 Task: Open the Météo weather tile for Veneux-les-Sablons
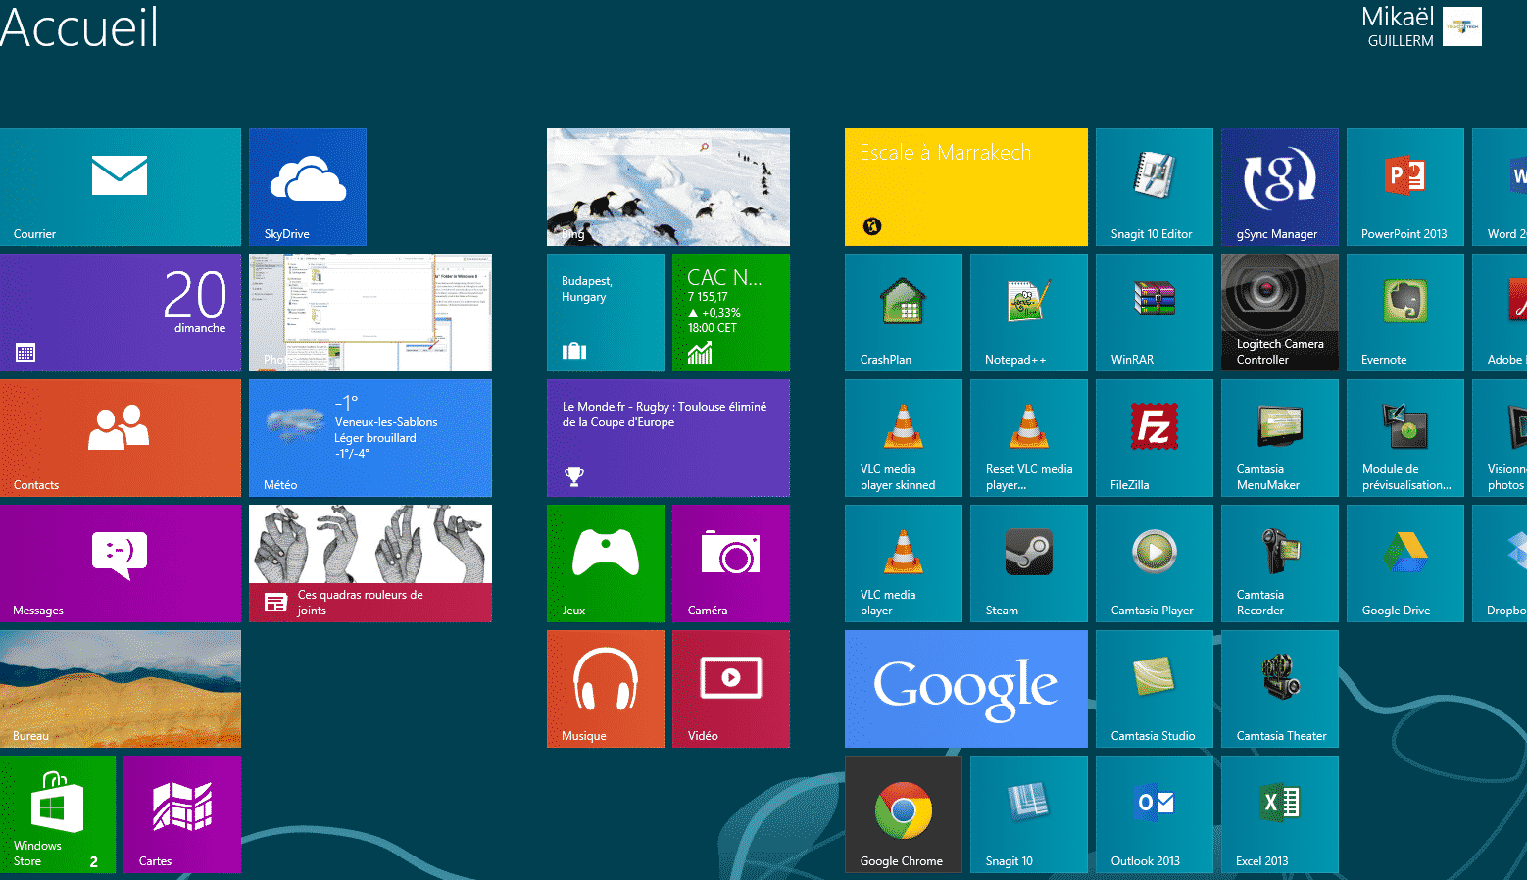click(x=369, y=438)
